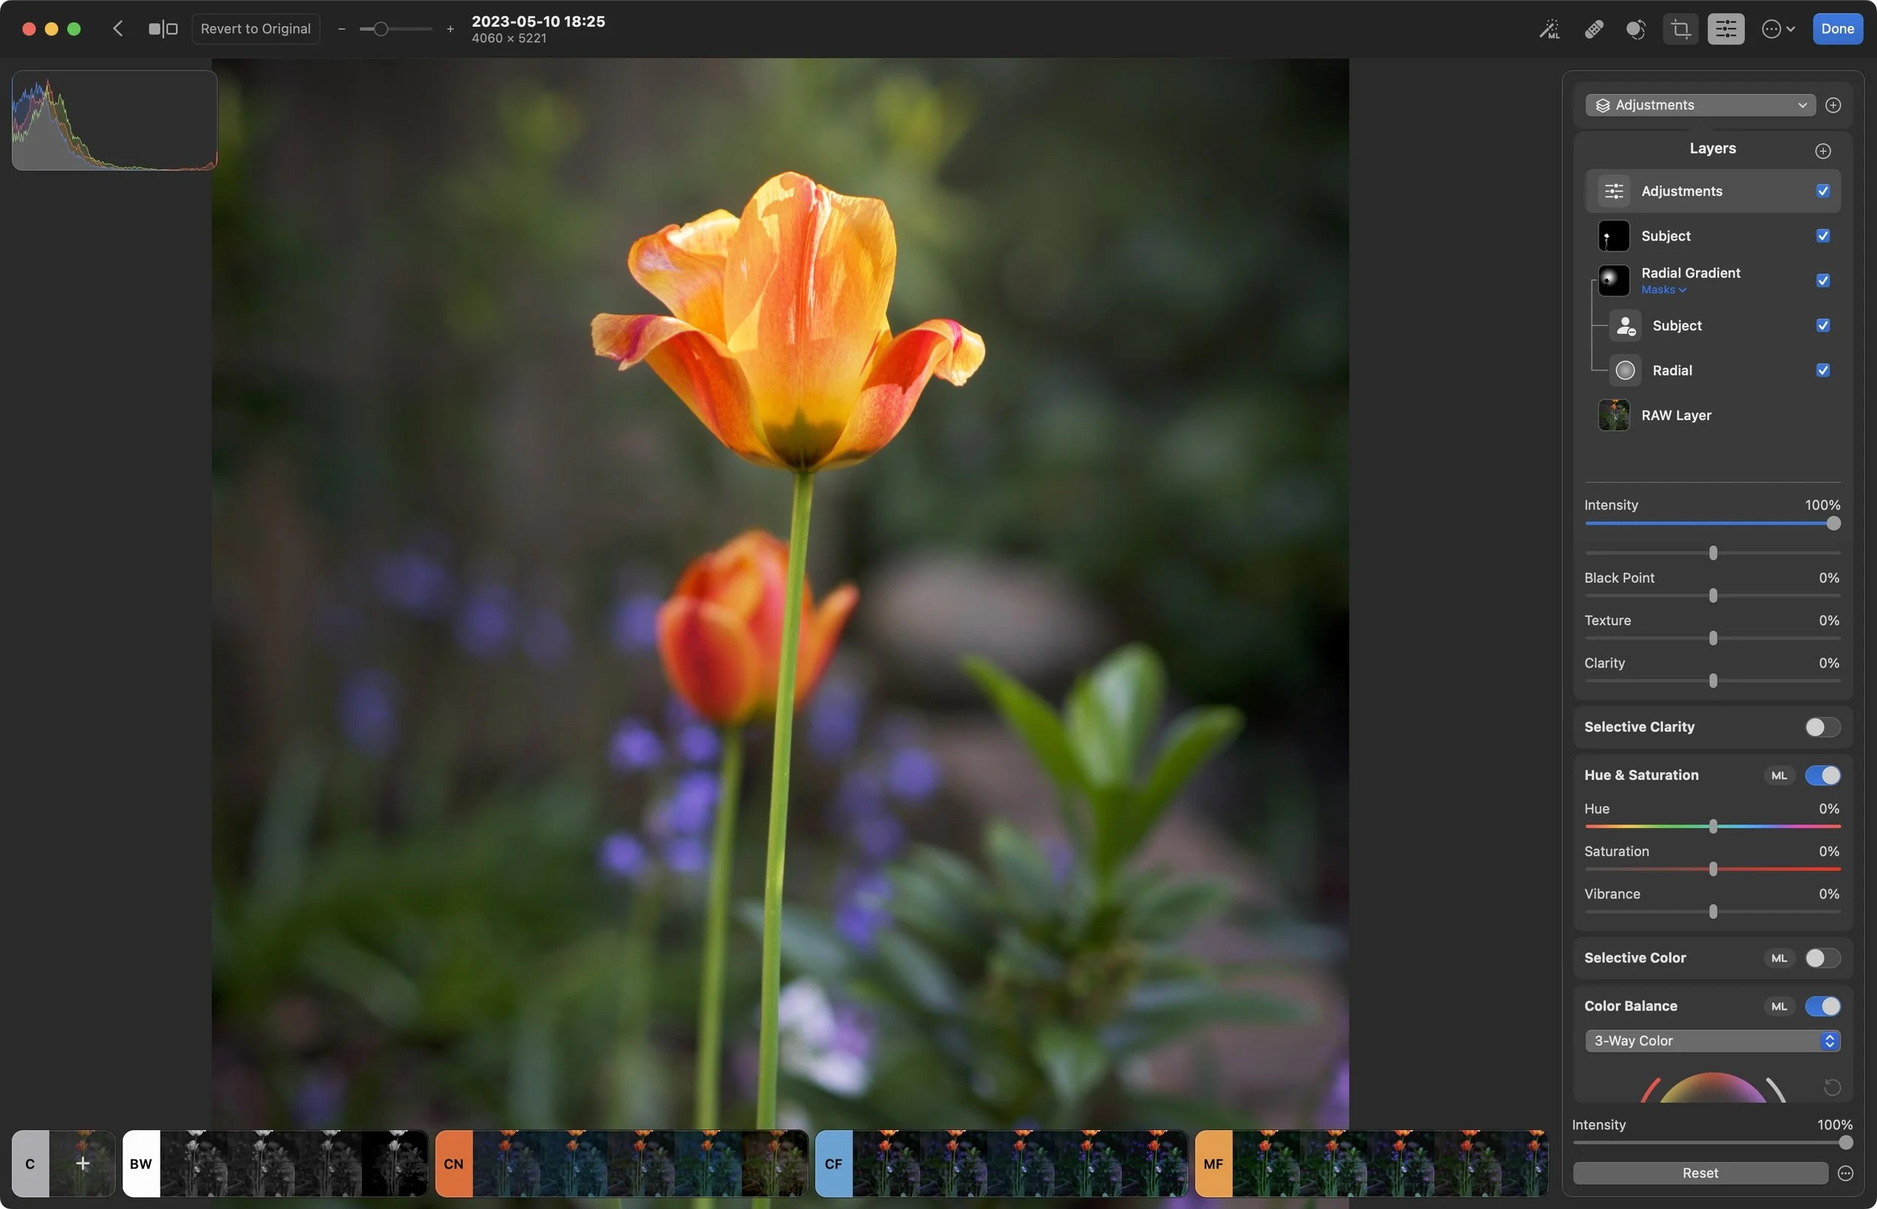Click the Done button
Viewport: 1877px width, 1209px height.
(x=1837, y=29)
